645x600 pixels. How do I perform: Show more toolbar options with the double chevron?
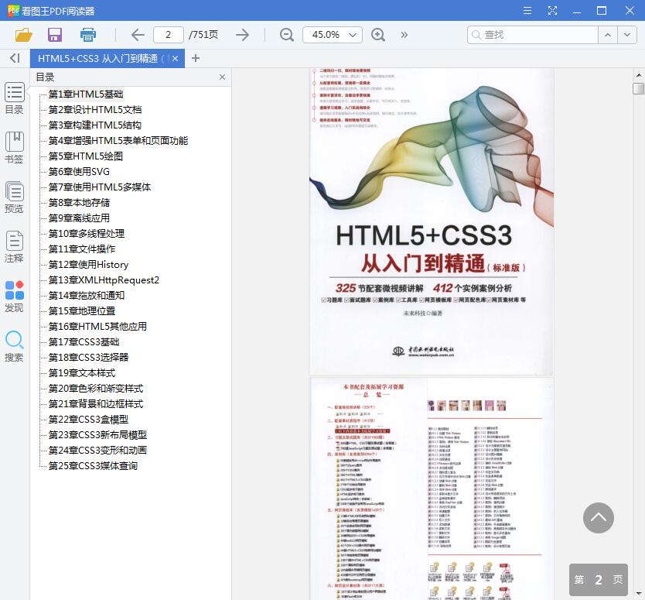(404, 35)
